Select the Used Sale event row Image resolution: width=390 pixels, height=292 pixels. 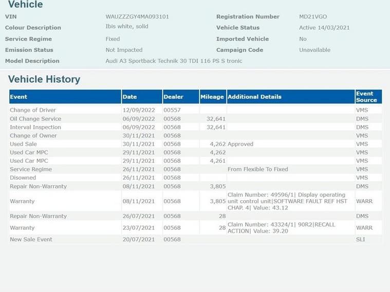[x=24, y=144]
